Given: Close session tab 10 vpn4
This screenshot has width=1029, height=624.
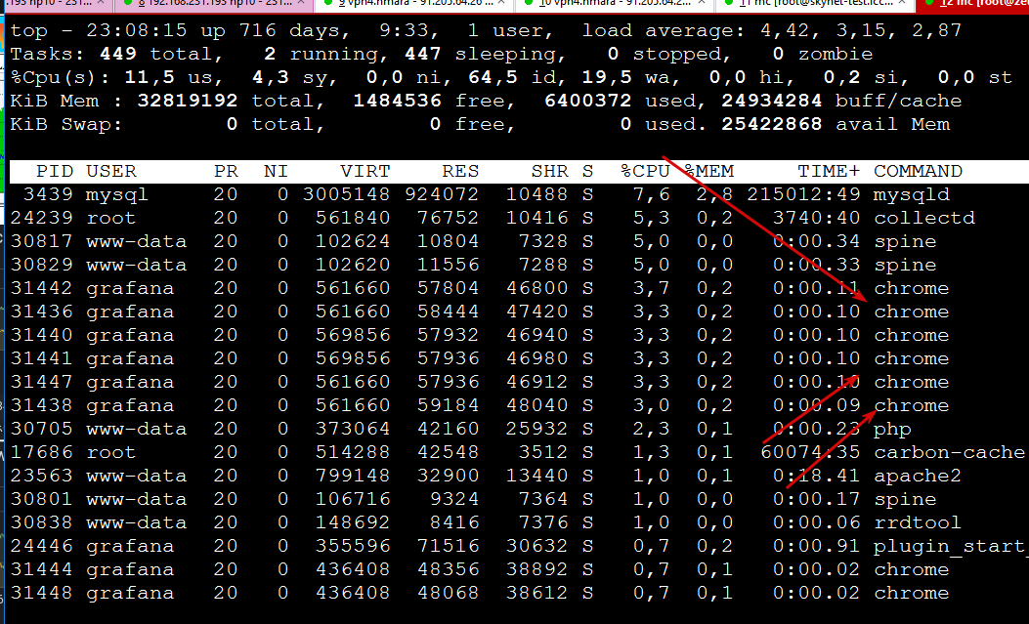Looking at the screenshot, I should (702, 3).
